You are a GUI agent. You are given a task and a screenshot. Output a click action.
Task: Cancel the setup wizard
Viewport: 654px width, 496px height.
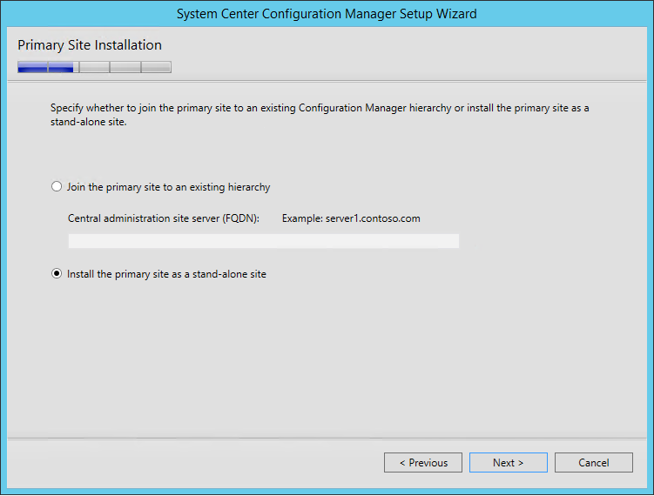point(594,463)
